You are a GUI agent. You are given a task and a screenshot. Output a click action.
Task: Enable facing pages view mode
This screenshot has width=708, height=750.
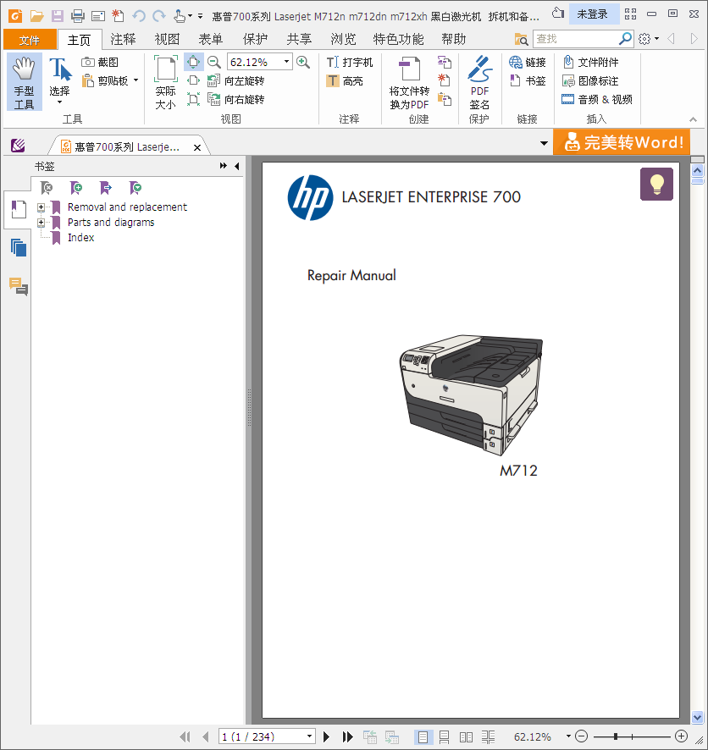click(x=466, y=737)
